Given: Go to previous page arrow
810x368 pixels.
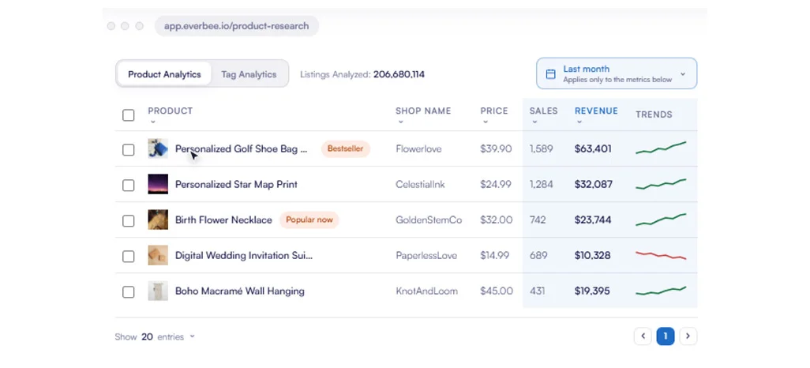Looking at the screenshot, I should click(x=643, y=336).
